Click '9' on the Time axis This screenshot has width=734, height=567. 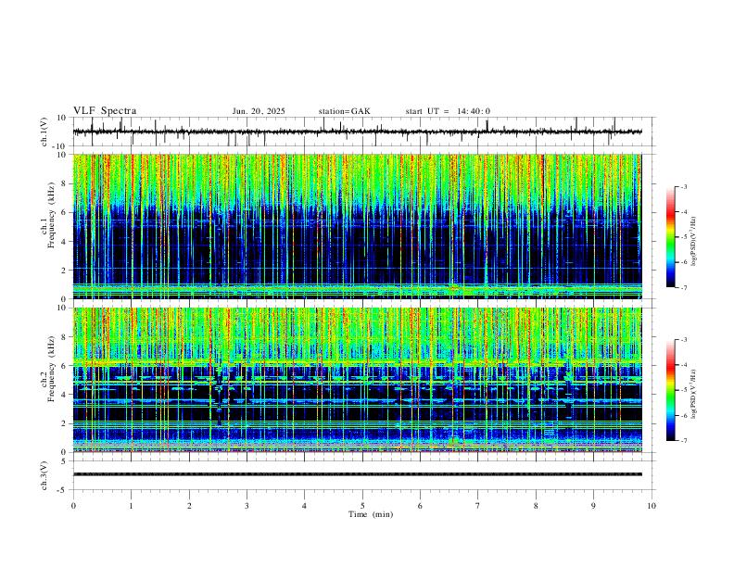click(593, 506)
